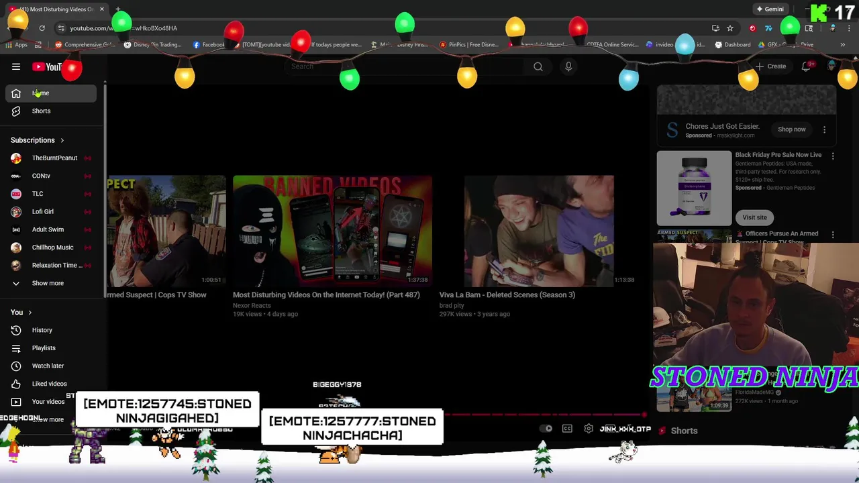Expand the Subscriptions section chevron
Screen dimensions: 859x483
tap(62, 140)
